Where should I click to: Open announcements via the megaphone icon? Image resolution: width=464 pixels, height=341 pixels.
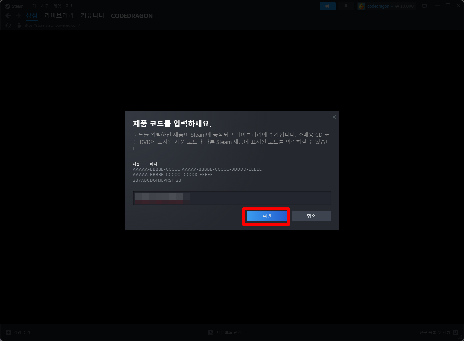[x=328, y=6]
